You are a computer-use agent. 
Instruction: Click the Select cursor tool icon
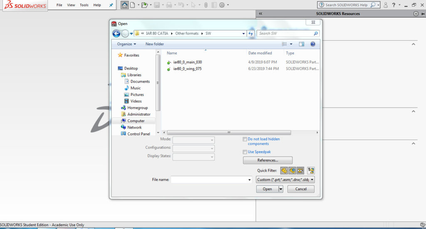[x=193, y=5]
